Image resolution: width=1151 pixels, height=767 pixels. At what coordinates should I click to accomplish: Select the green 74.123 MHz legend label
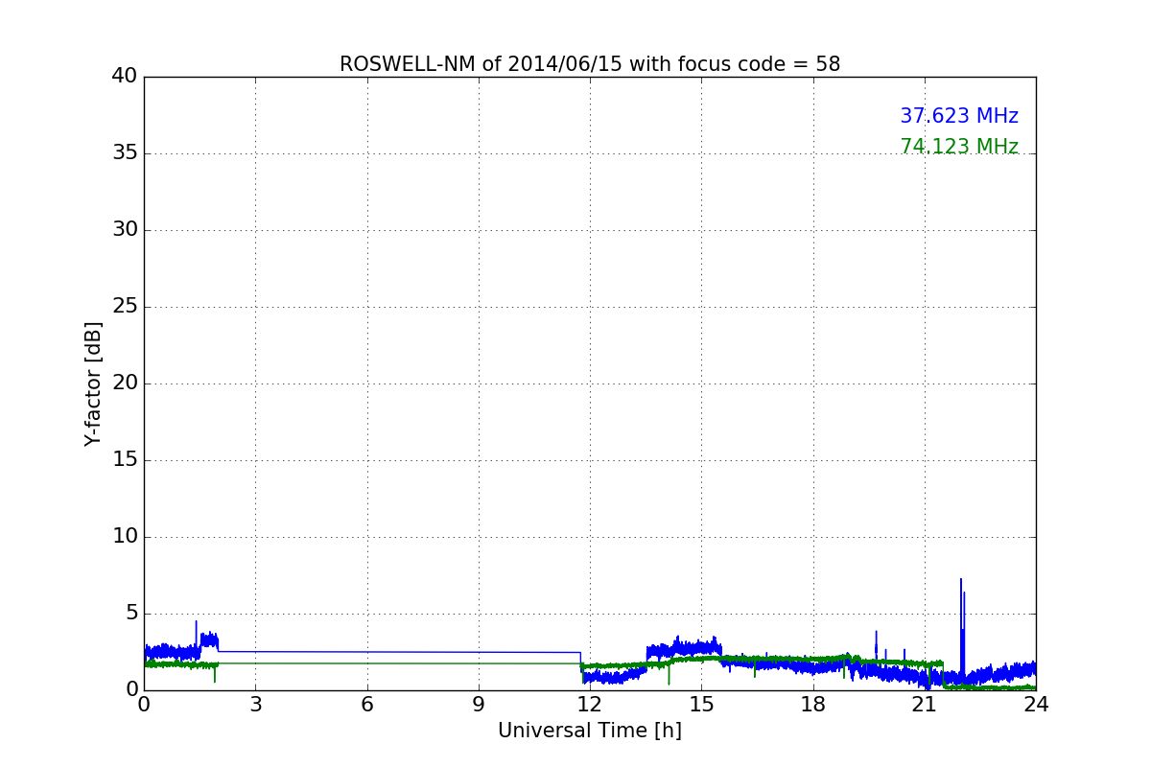(959, 147)
